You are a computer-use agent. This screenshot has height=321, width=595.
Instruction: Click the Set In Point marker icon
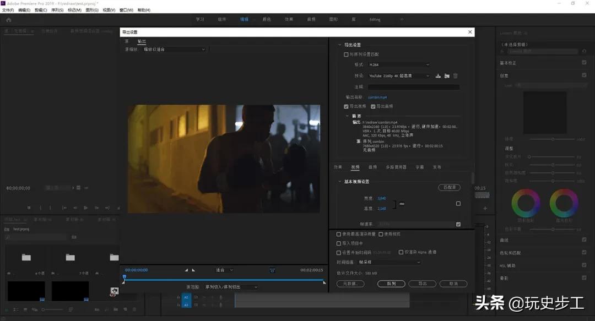[186, 270]
